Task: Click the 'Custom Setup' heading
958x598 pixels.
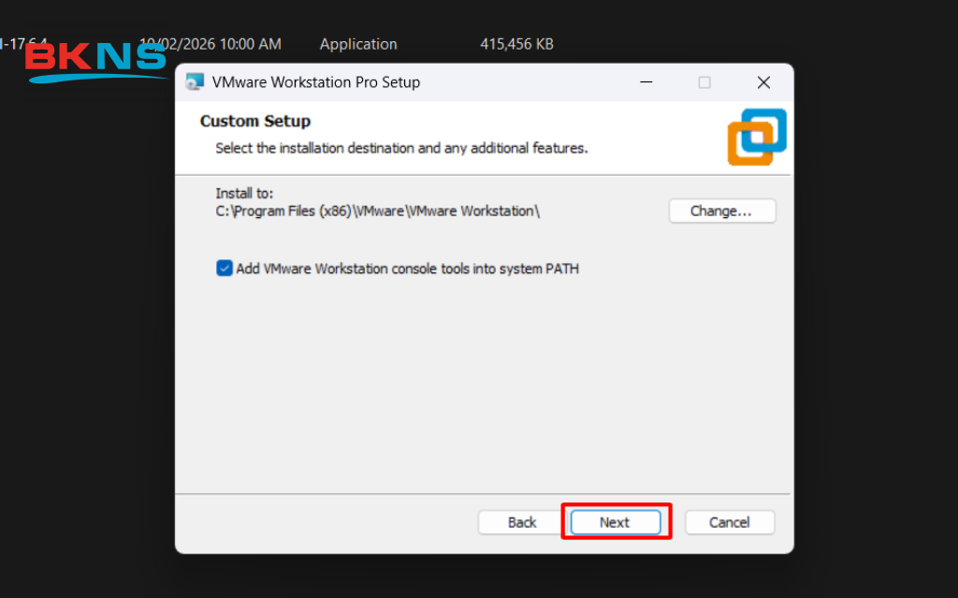Action: click(255, 121)
